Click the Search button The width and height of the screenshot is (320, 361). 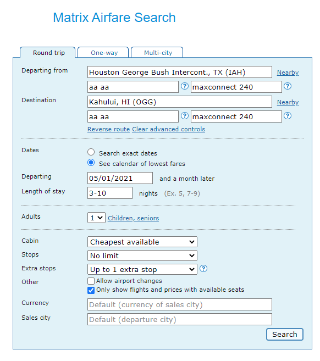tap(284, 334)
